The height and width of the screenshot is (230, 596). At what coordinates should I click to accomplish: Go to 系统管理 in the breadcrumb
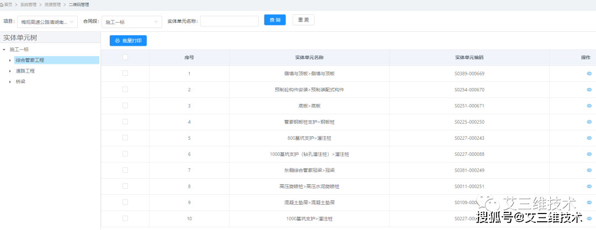point(29,5)
